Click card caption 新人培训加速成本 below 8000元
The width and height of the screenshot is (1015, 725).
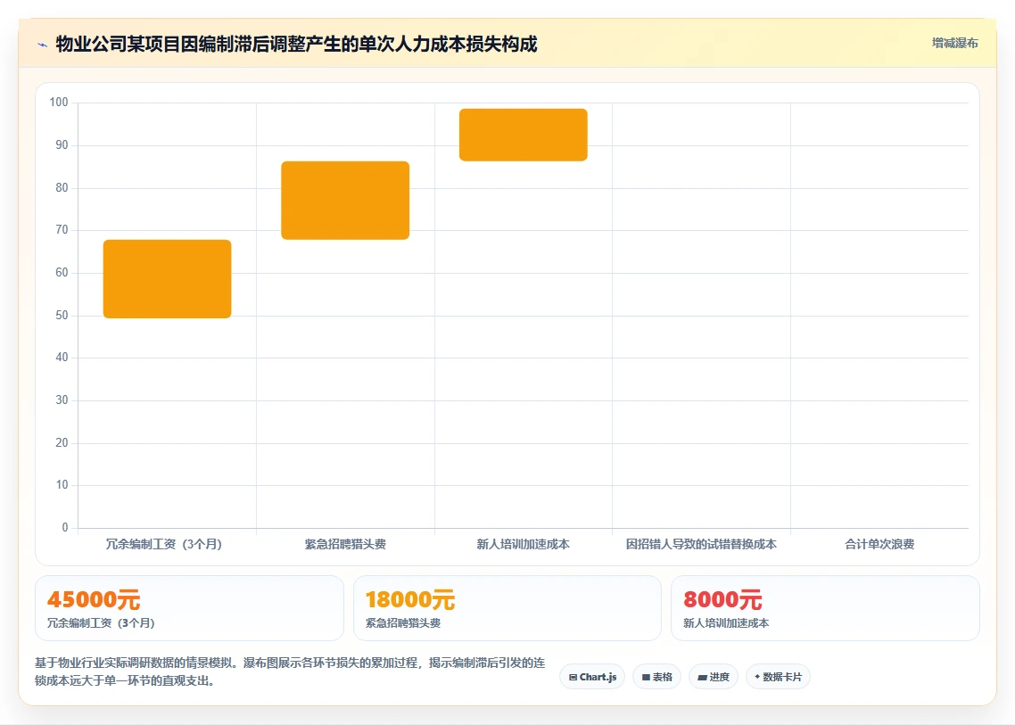click(726, 623)
